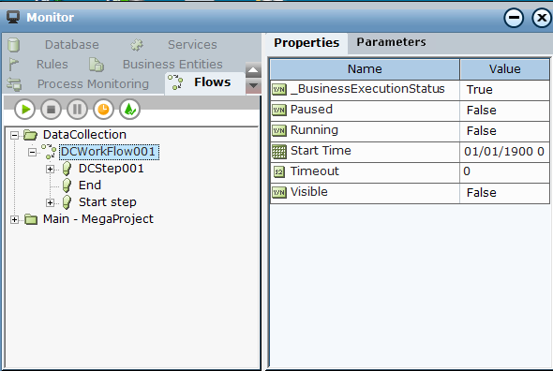Click the tab scroll up arrow
The height and width of the screenshot is (371, 553).
[x=253, y=70]
